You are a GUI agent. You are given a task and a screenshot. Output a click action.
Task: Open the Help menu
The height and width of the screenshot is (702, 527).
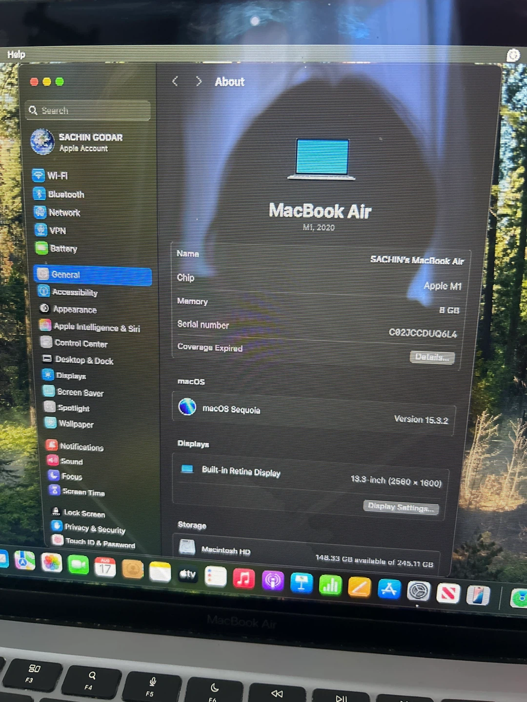point(16,55)
